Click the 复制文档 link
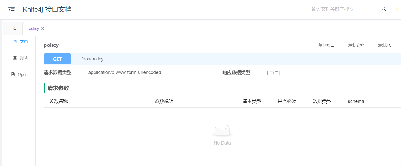 pos(356,45)
